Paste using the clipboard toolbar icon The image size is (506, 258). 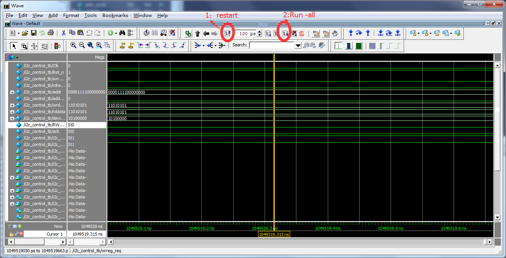tap(81, 33)
